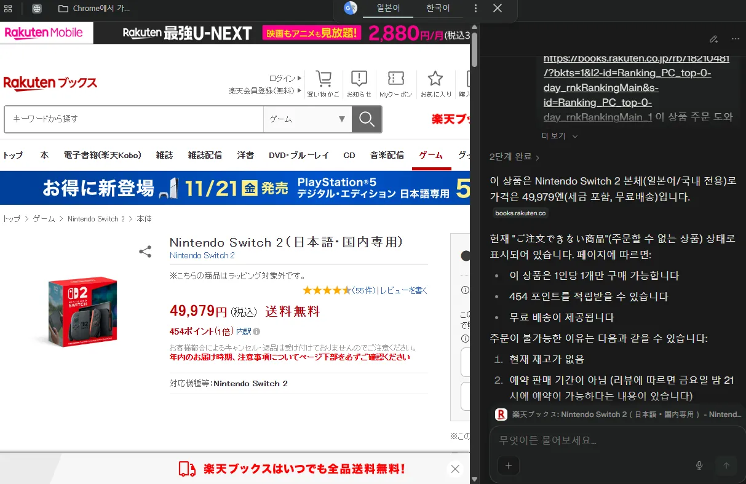Click the new chat pencil icon in assistant panel

pos(713,39)
